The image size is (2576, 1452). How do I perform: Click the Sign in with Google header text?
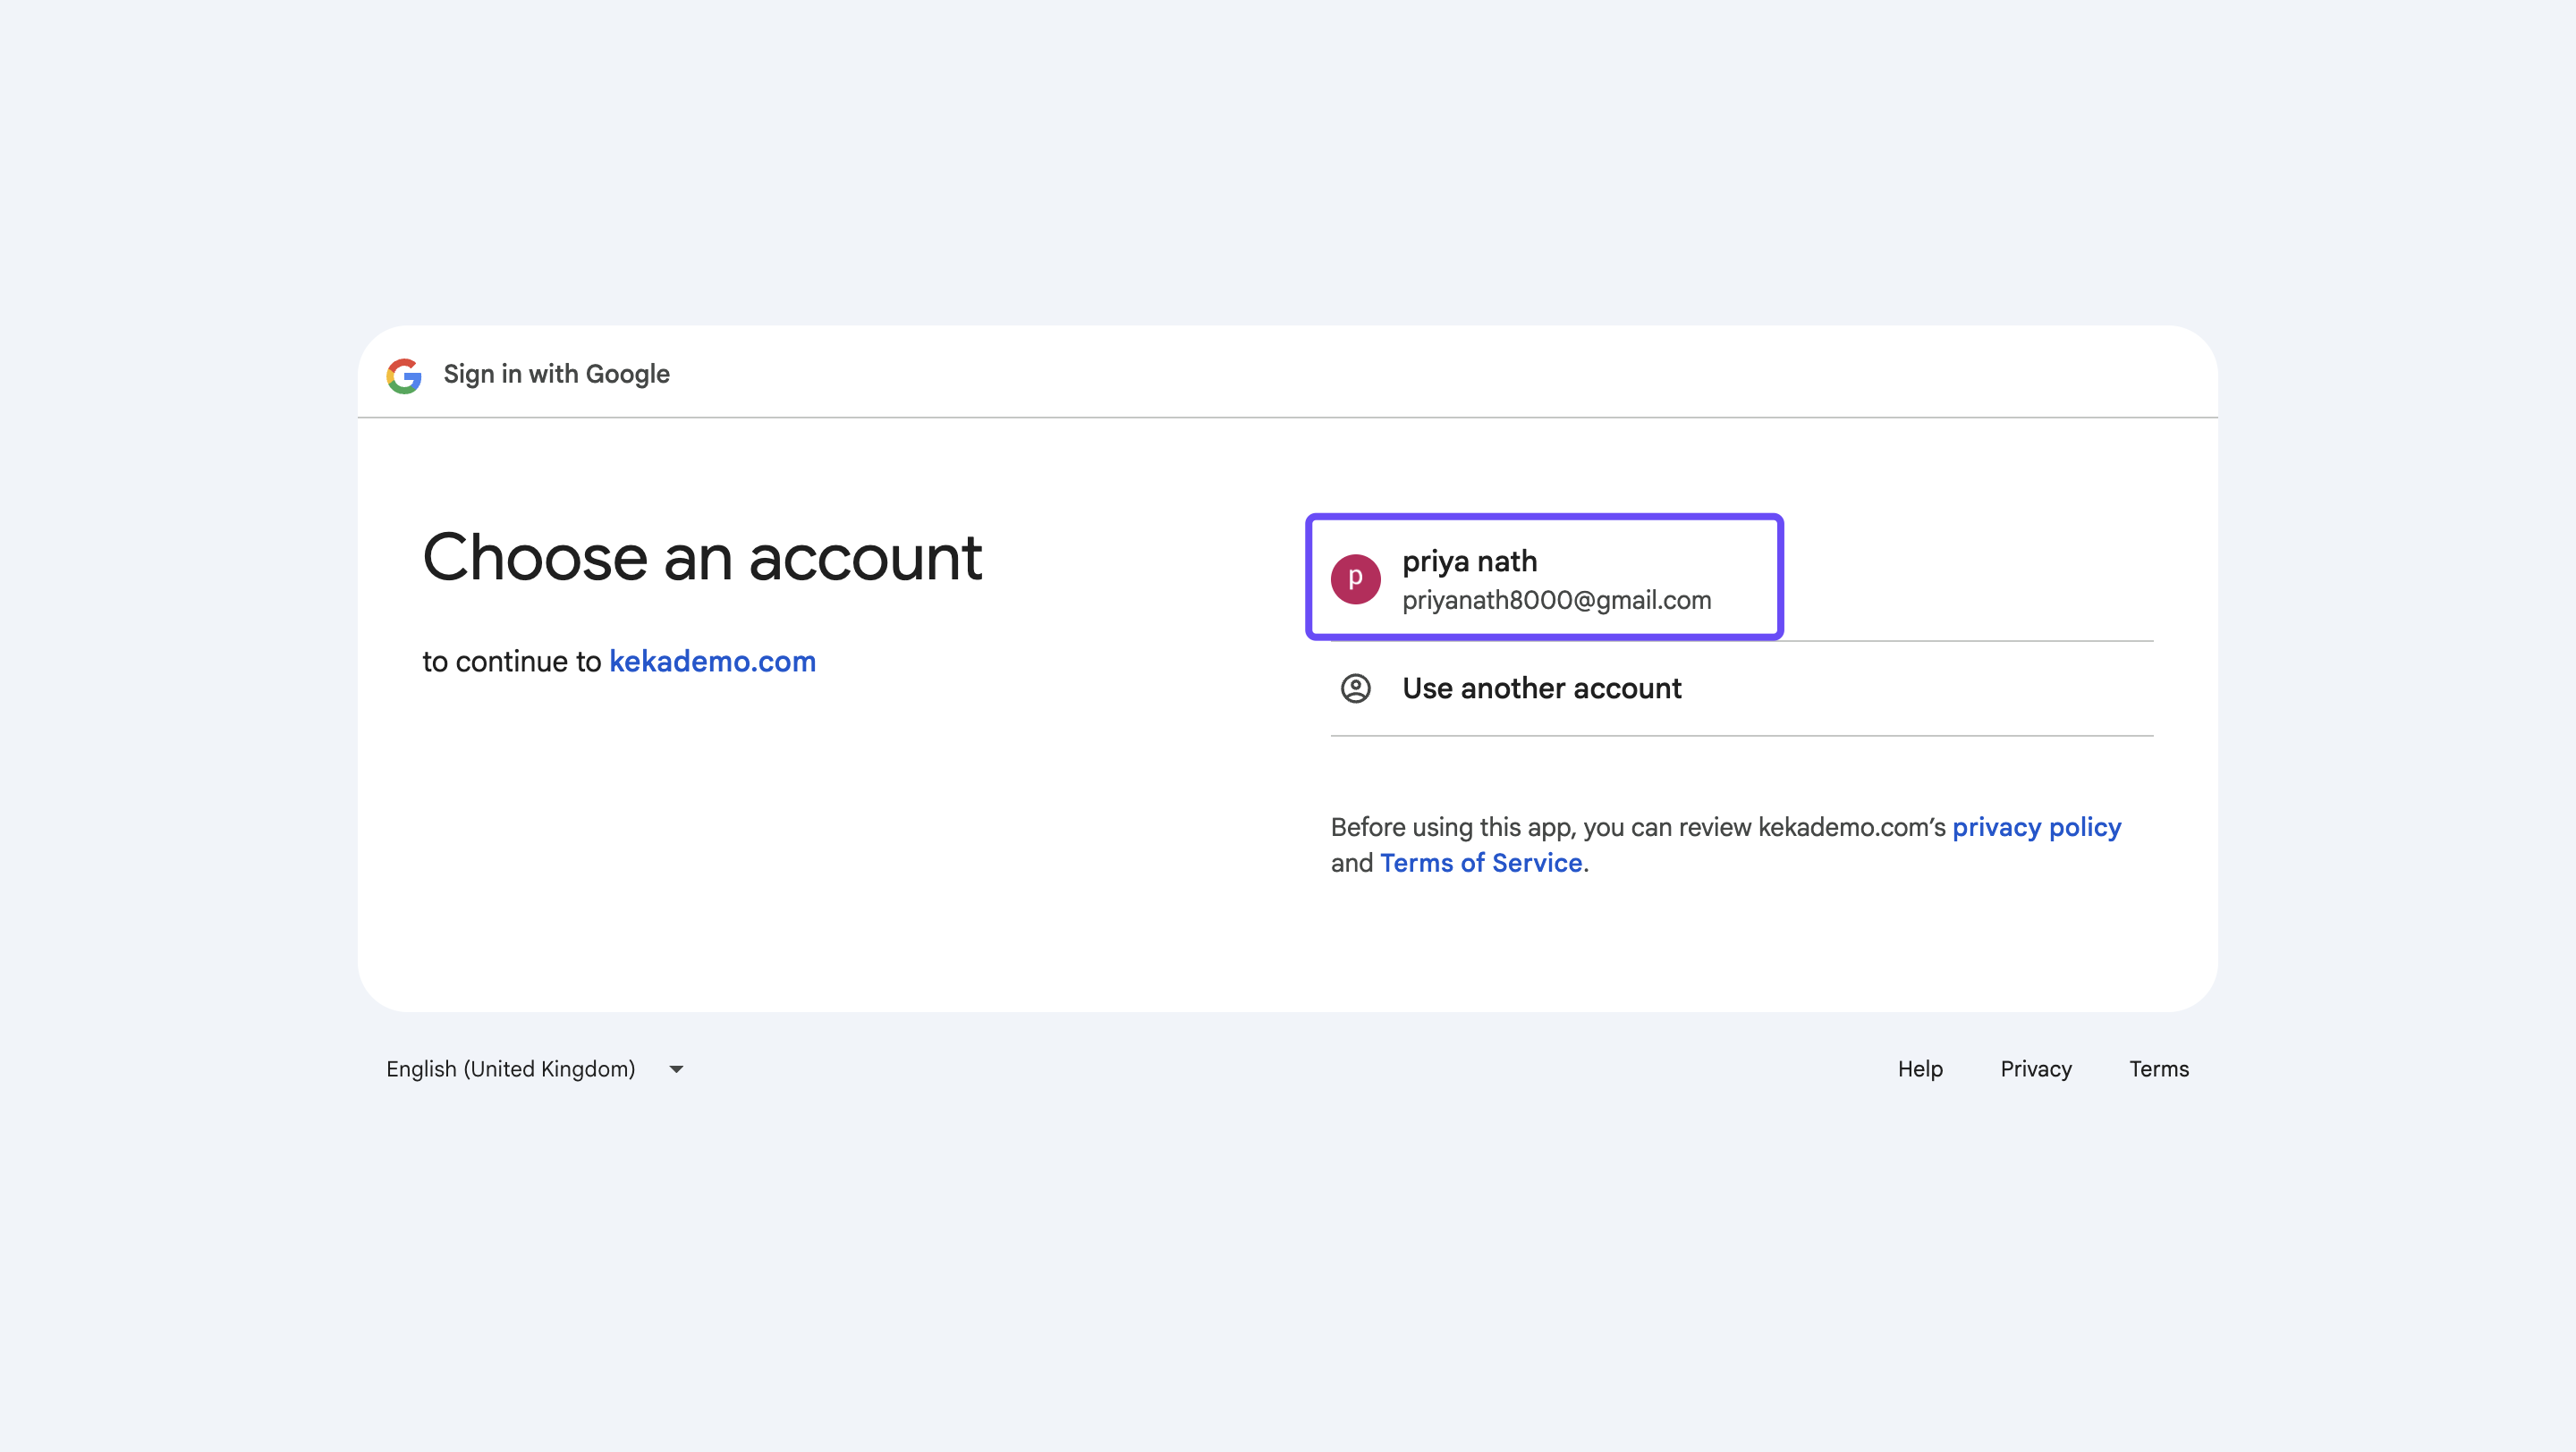(x=556, y=375)
